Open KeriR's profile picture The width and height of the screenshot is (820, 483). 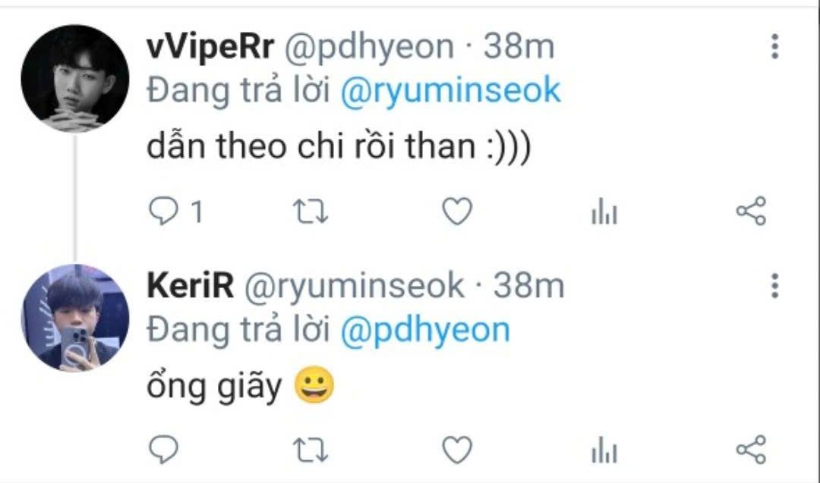74,318
